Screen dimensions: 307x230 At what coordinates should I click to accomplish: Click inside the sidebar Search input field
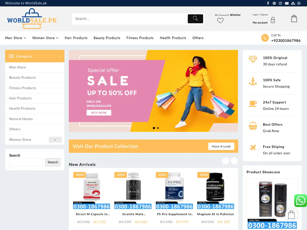click(x=26, y=162)
